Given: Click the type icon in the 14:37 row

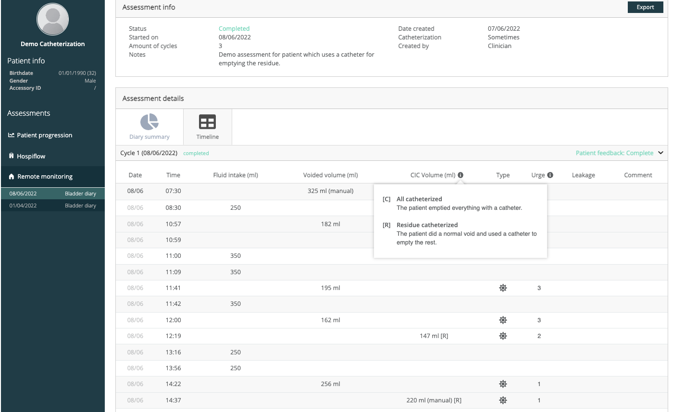Looking at the screenshot, I should [x=503, y=400].
